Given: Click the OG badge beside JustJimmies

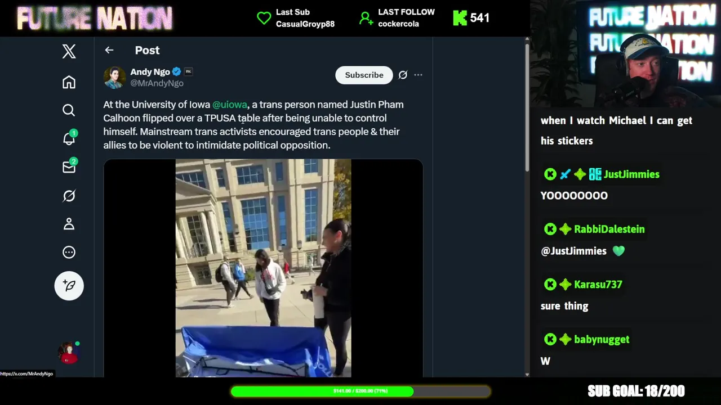Looking at the screenshot, I should click(x=595, y=174).
